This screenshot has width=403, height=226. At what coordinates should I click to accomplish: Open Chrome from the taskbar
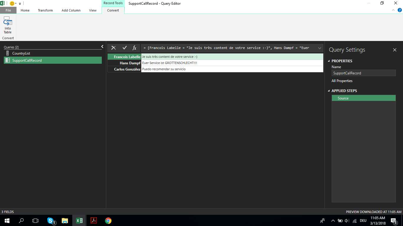tap(108, 220)
